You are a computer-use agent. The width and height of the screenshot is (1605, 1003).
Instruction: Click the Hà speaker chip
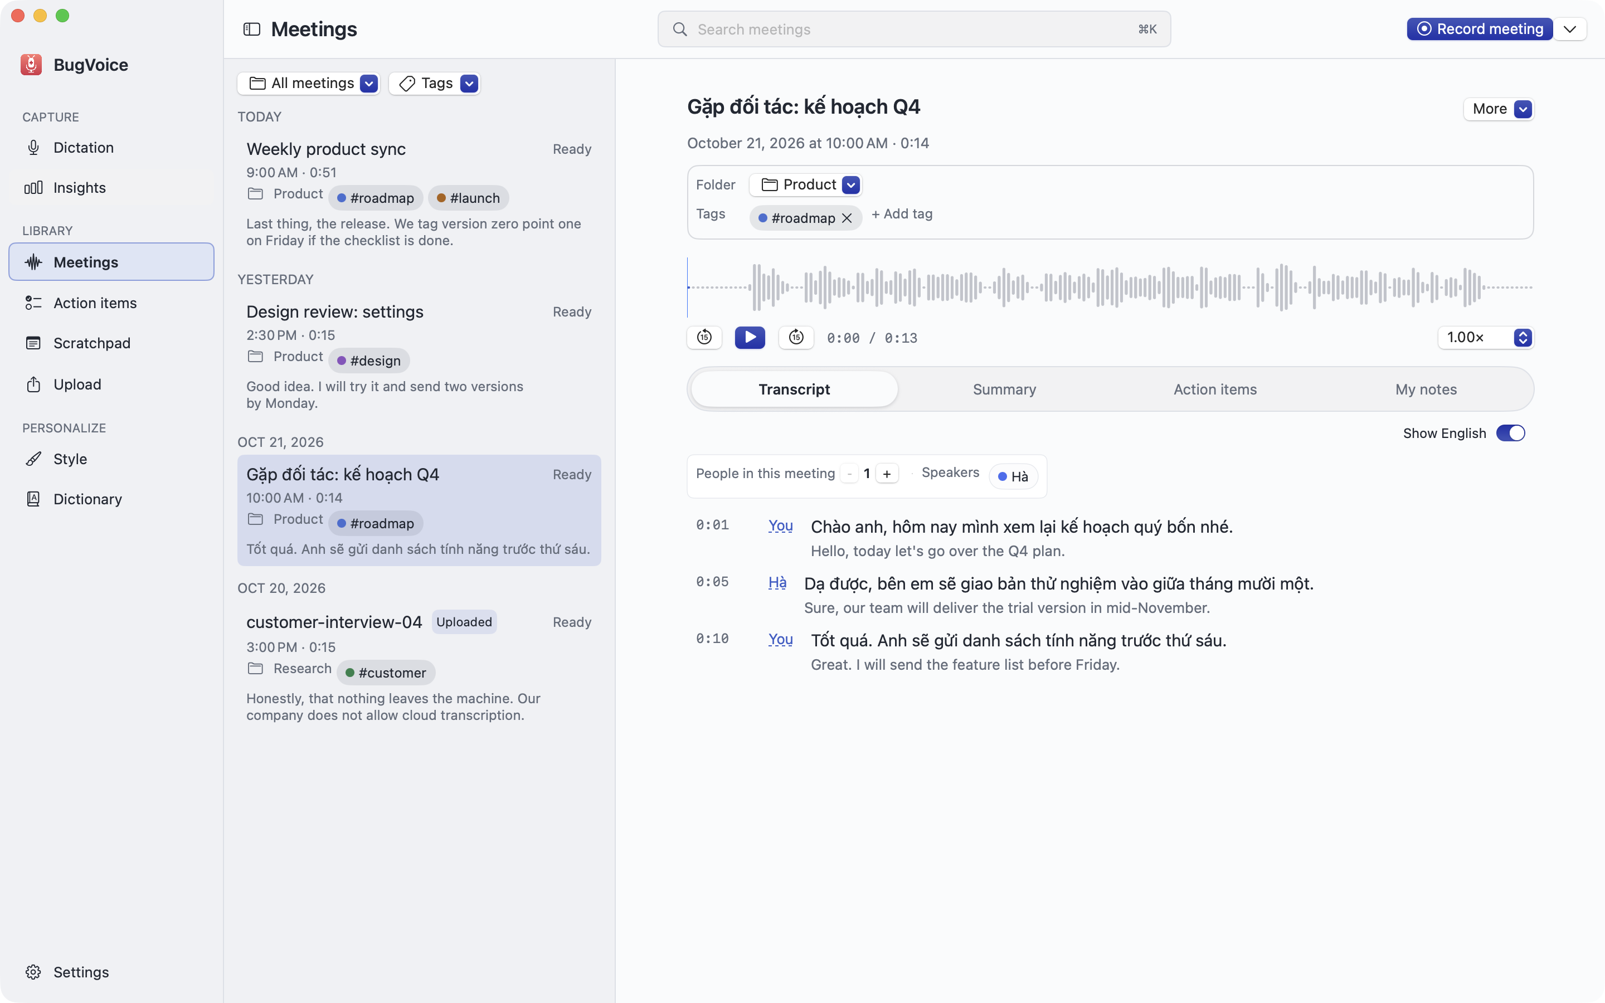(1013, 476)
